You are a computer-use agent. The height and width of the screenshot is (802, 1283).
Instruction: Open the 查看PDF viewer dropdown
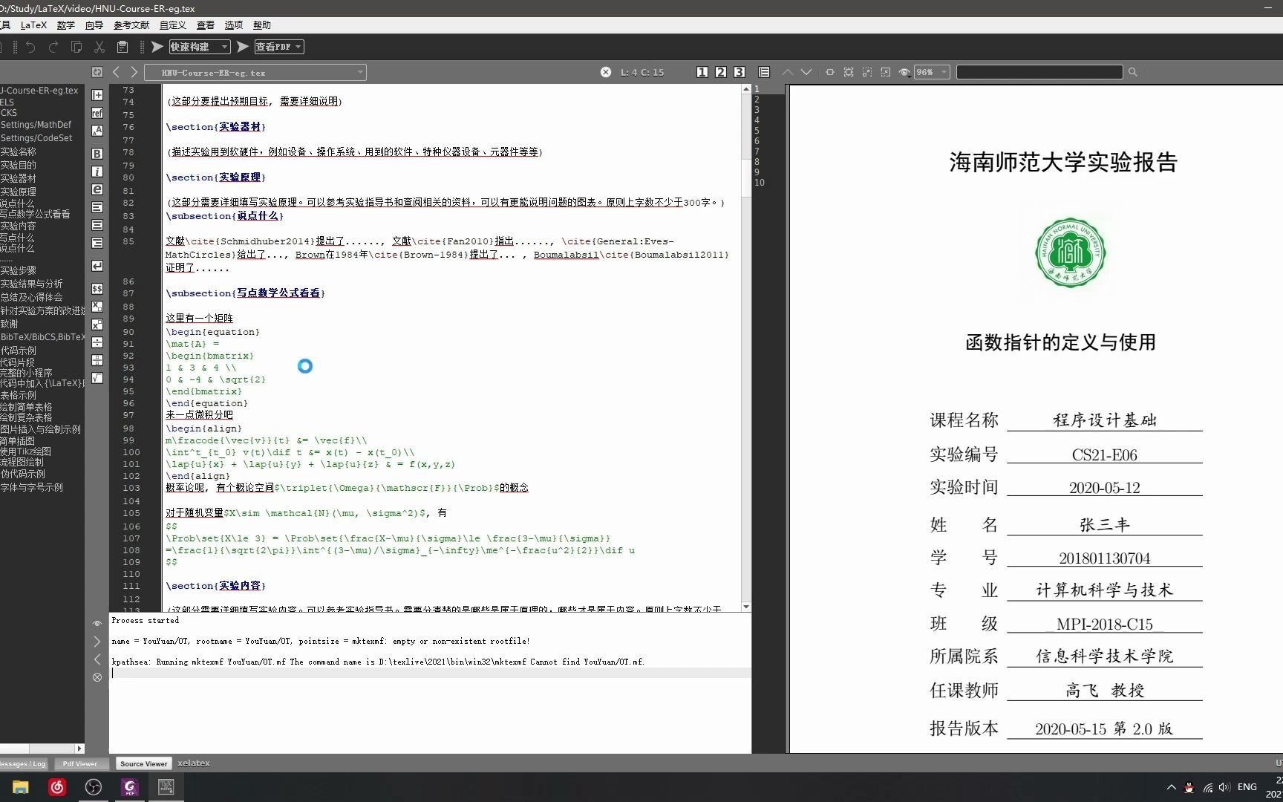coord(279,47)
